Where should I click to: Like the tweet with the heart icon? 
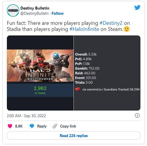click(x=10, y=126)
